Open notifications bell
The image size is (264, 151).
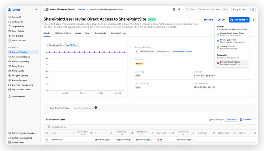pos(179,10)
